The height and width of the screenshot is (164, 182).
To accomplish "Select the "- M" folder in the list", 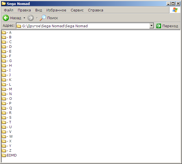I will pos(10,89).
